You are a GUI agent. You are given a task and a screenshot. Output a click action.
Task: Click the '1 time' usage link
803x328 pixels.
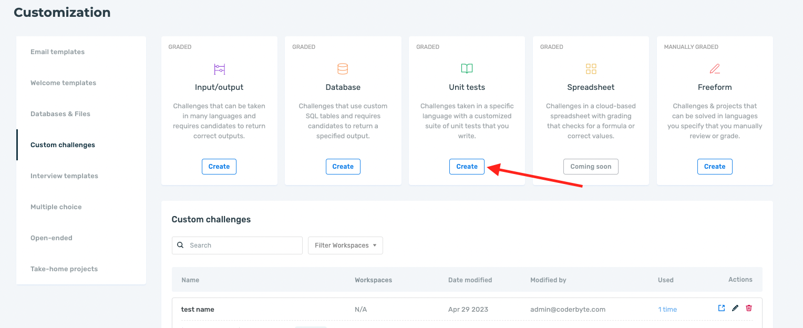click(x=667, y=310)
